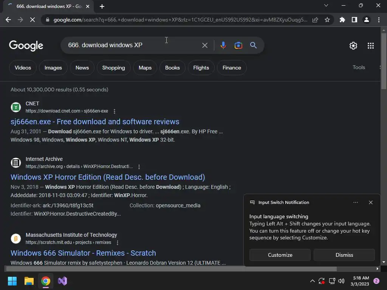Click the CNET site favicon
Viewport: 387px width, 290px height.
pos(16,107)
